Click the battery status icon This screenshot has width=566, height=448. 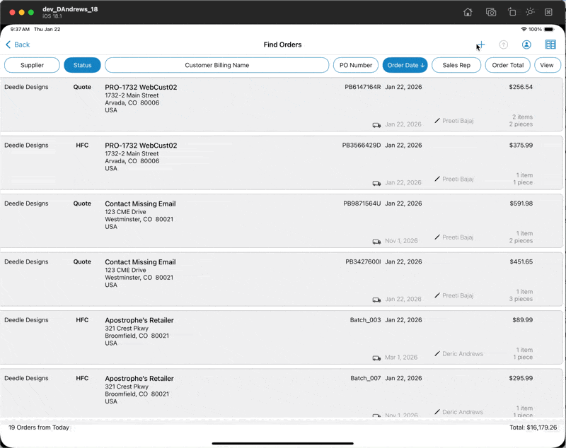549,29
